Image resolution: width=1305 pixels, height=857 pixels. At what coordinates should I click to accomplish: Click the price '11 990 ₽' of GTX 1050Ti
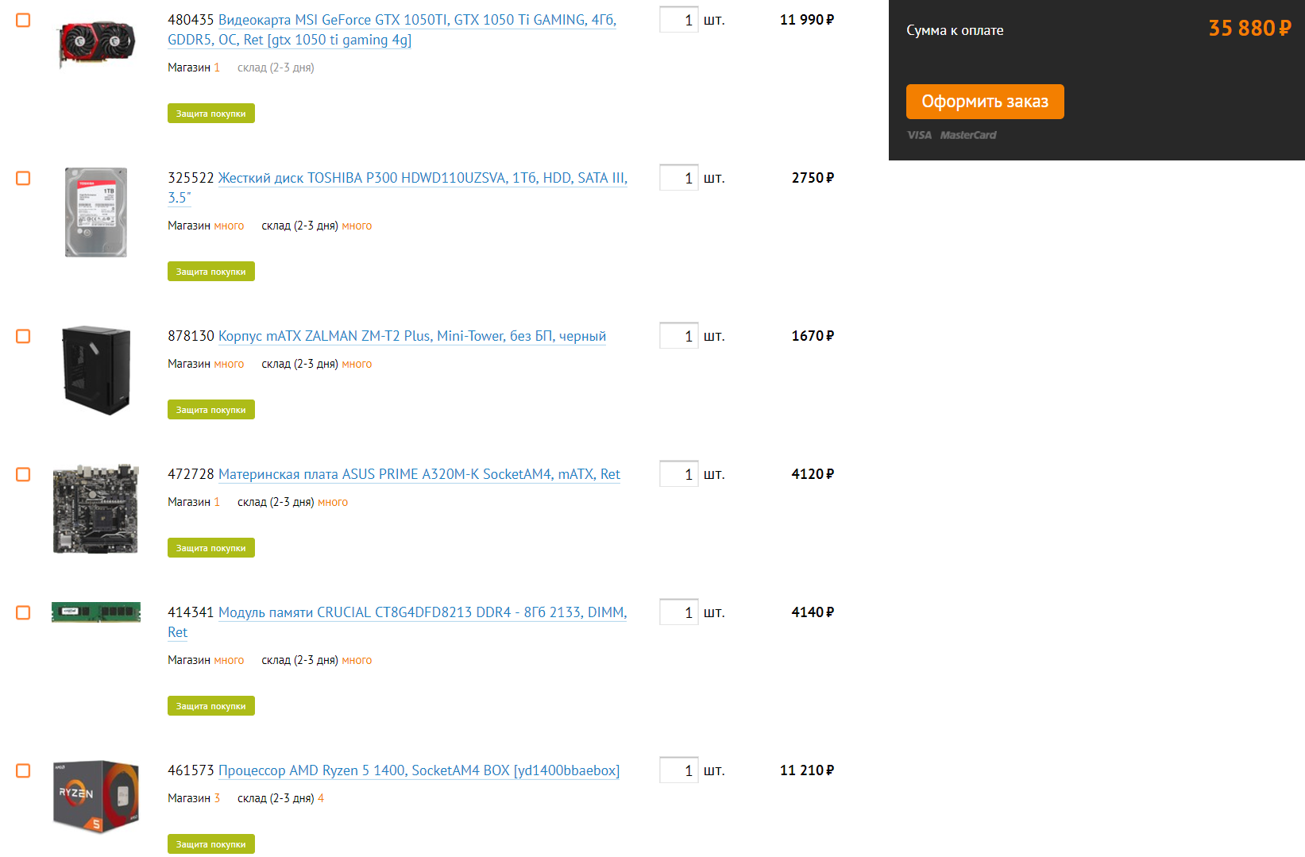click(x=807, y=20)
